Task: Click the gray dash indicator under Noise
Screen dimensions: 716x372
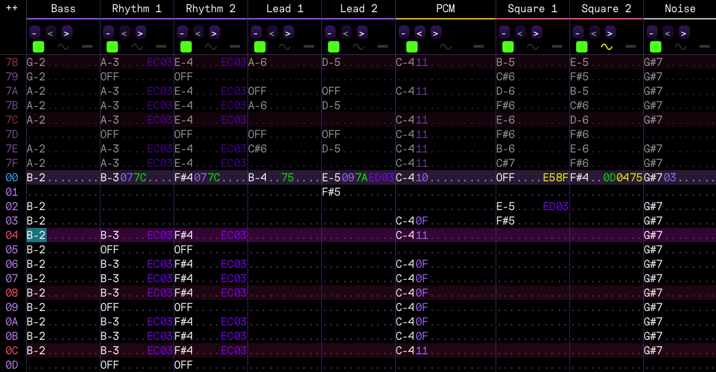Action: [x=704, y=47]
